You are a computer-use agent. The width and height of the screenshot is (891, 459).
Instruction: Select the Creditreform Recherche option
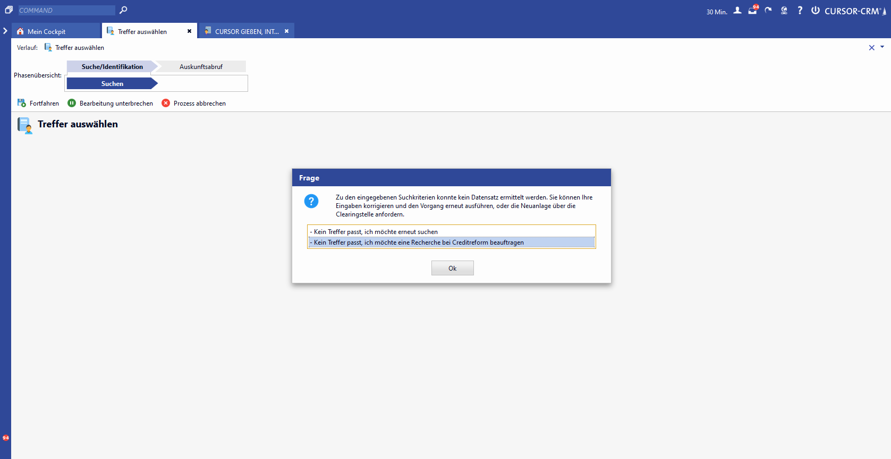pyautogui.click(x=419, y=243)
